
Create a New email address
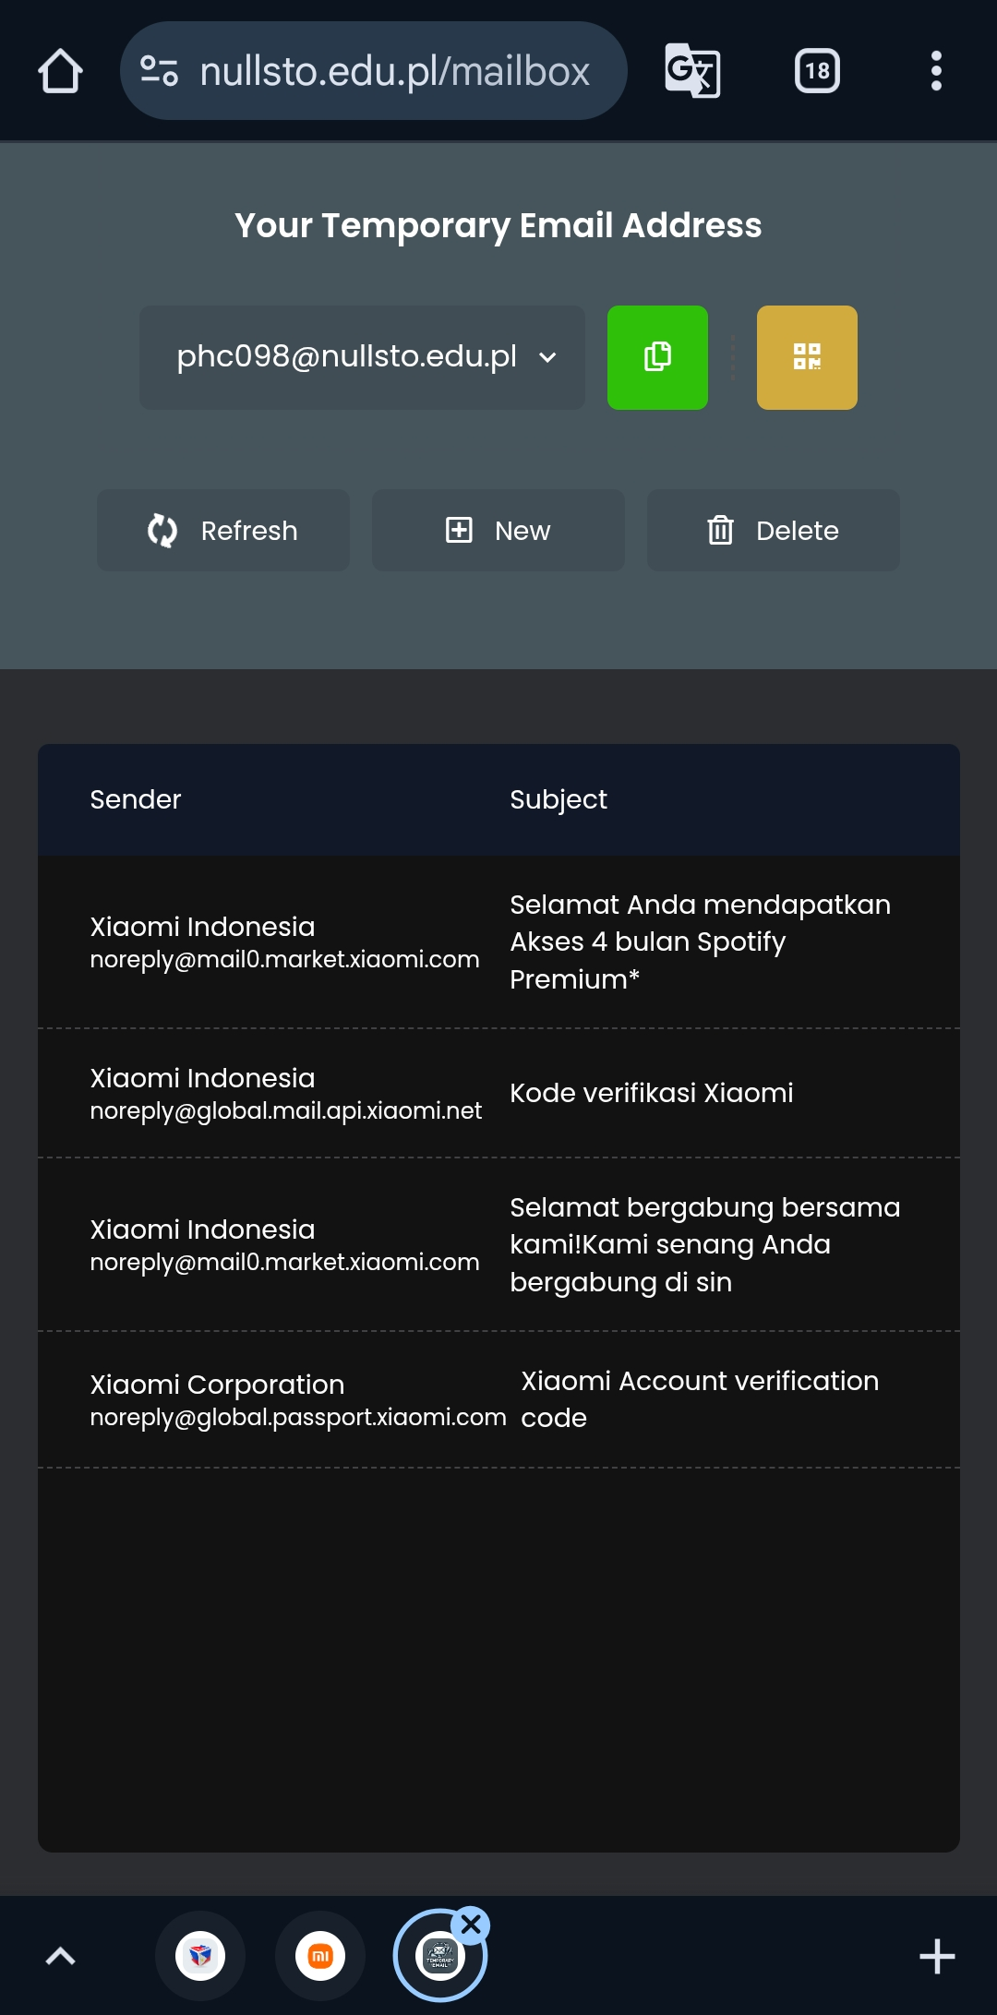pyautogui.click(x=498, y=531)
